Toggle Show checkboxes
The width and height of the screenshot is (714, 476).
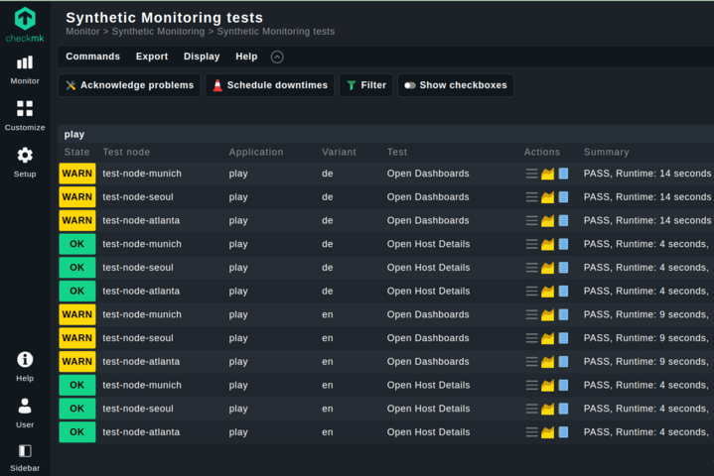[456, 85]
